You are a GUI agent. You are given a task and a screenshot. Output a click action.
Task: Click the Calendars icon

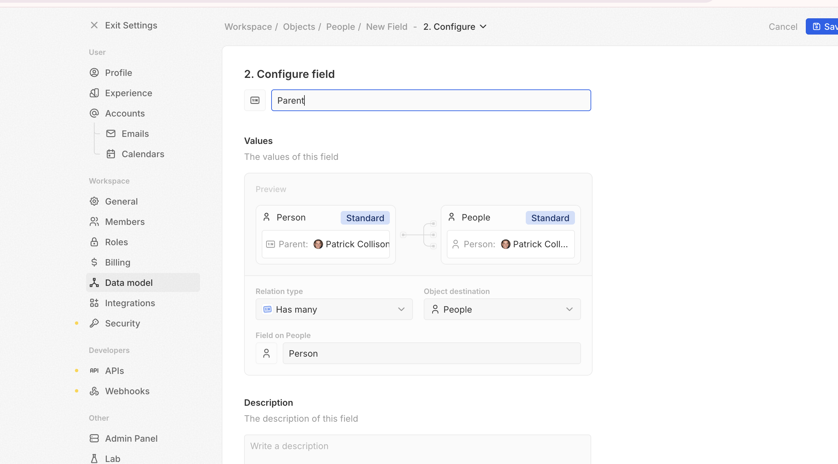point(111,154)
